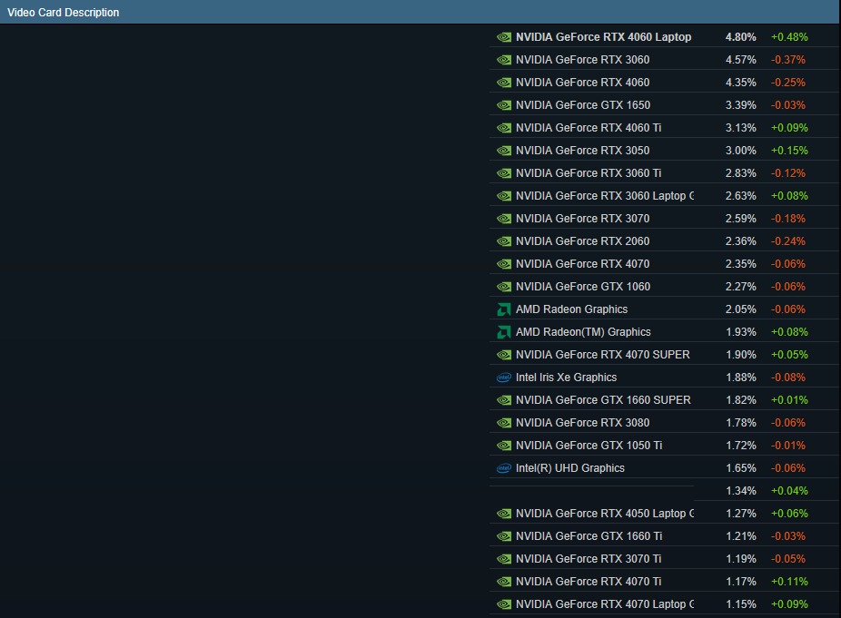Screen dimensions: 841x618
Task: Click the NVIDIA logo next to GeForce GTX 1650
Action: [504, 105]
